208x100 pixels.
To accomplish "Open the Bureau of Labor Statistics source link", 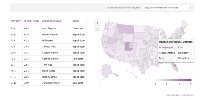I will [x=184, y=95].
